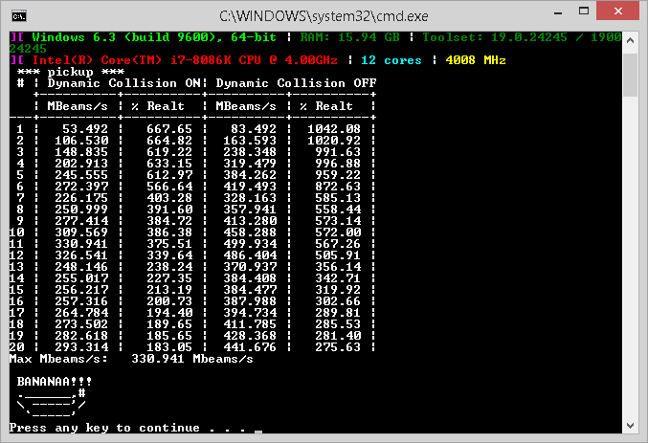This screenshot has height=443, width=648.
Task: Click the 'Toolset: 19.0.24245' text
Action: click(495, 37)
